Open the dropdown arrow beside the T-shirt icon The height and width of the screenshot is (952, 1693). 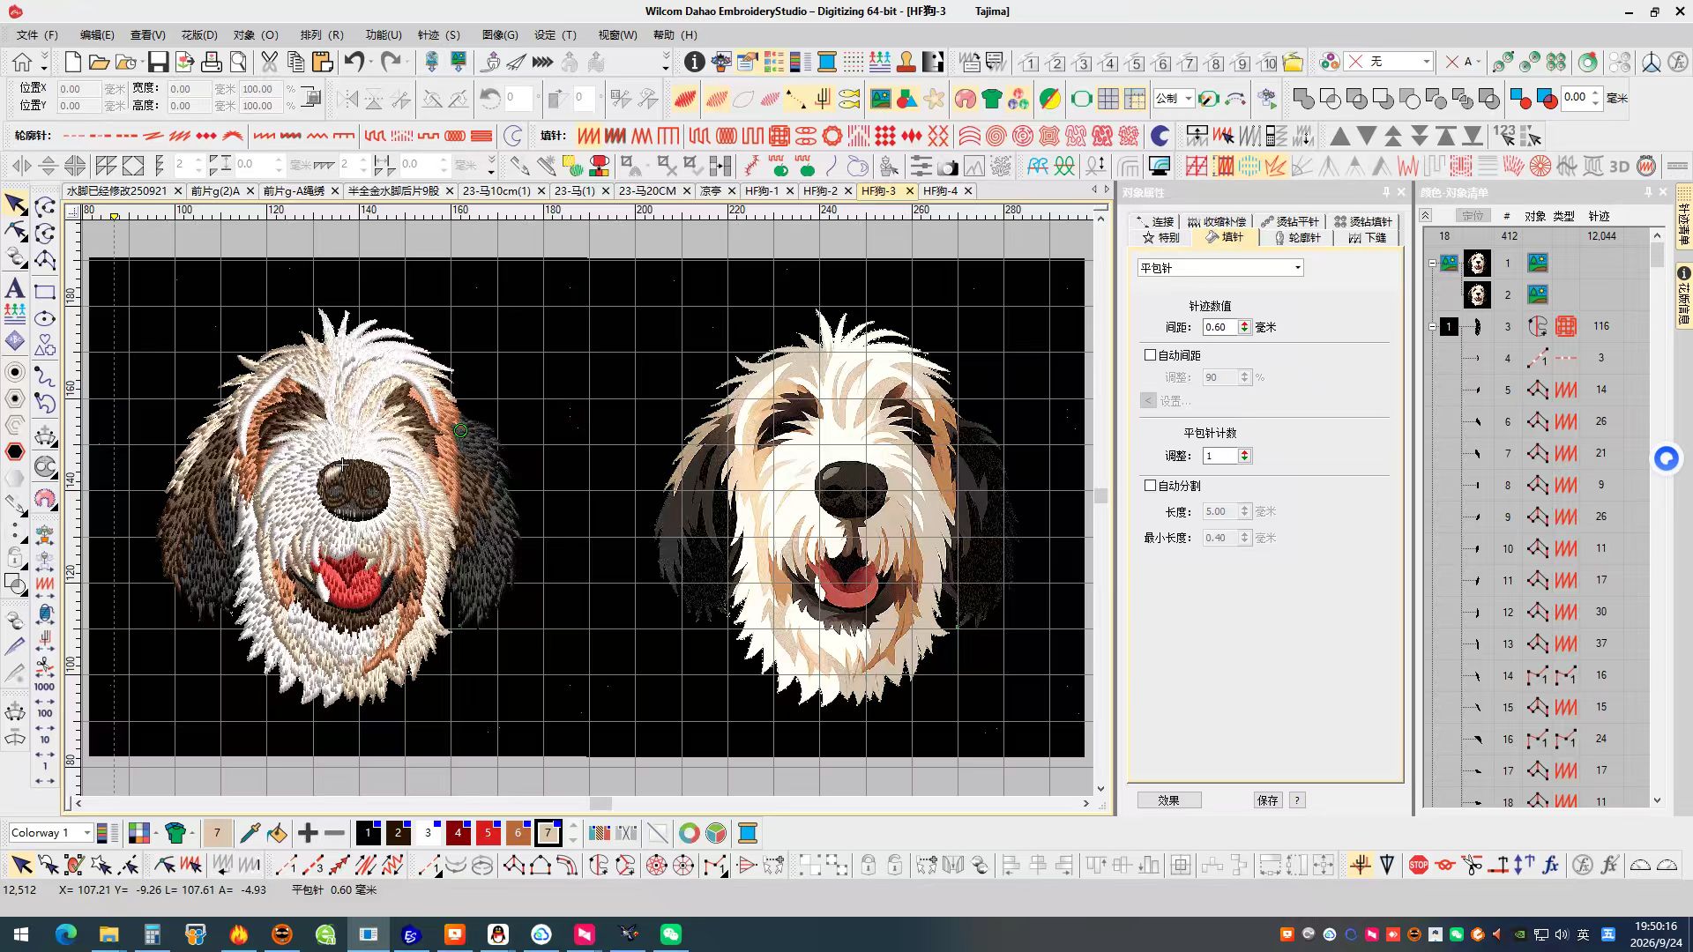point(192,833)
